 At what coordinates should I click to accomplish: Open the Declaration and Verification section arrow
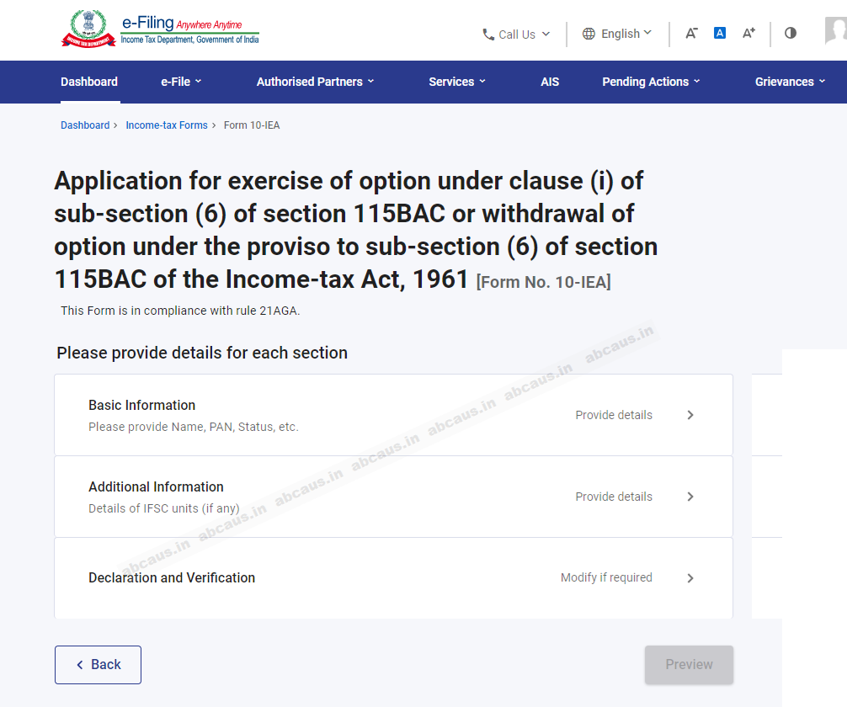(690, 578)
